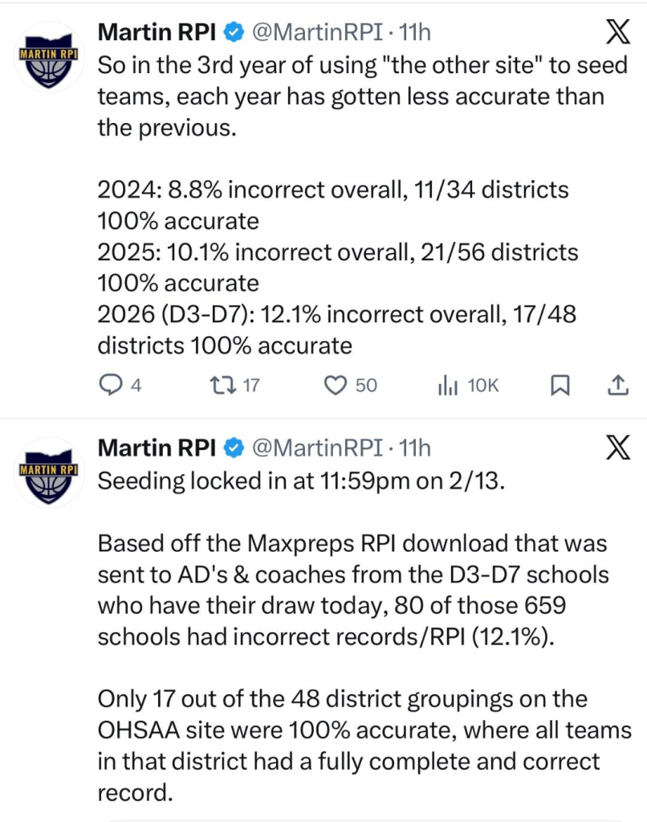Viewport: 647px width, 822px height.
Task: Like the first tweet with 50 likes
Action: pyautogui.click(x=334, y=386)
